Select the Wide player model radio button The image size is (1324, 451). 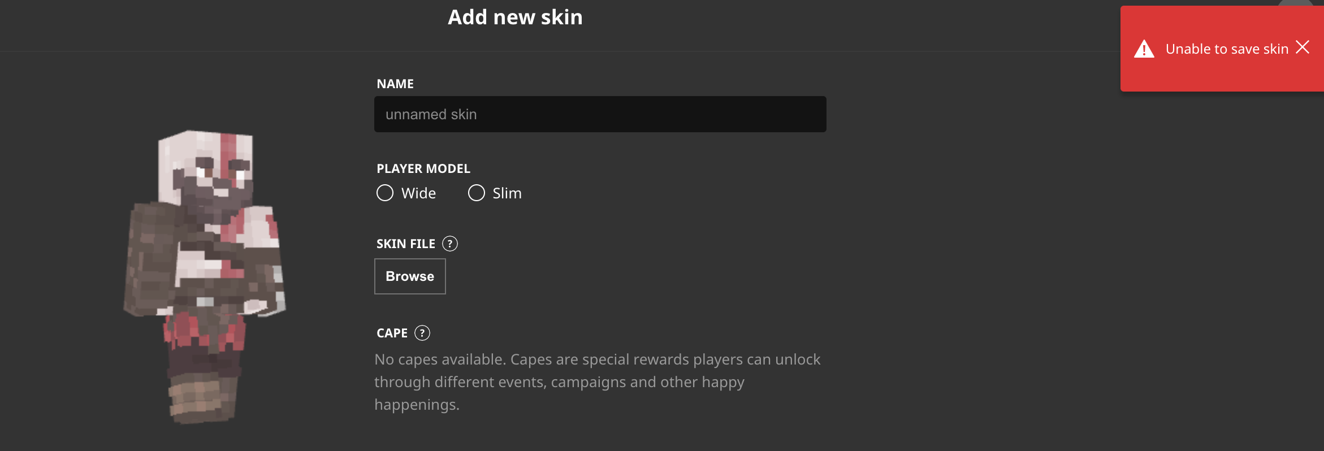[x=385, y=193]
